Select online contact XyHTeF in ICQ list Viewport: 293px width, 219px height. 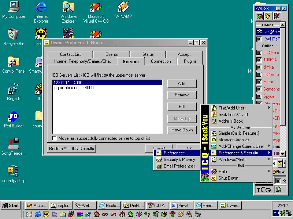coord(268,39)
